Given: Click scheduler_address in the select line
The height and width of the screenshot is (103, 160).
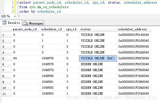Looking at the screenshot, I should point(140,3).
